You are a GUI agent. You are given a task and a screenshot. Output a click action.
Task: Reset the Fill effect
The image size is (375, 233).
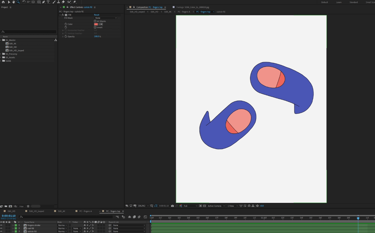[96, 15]
